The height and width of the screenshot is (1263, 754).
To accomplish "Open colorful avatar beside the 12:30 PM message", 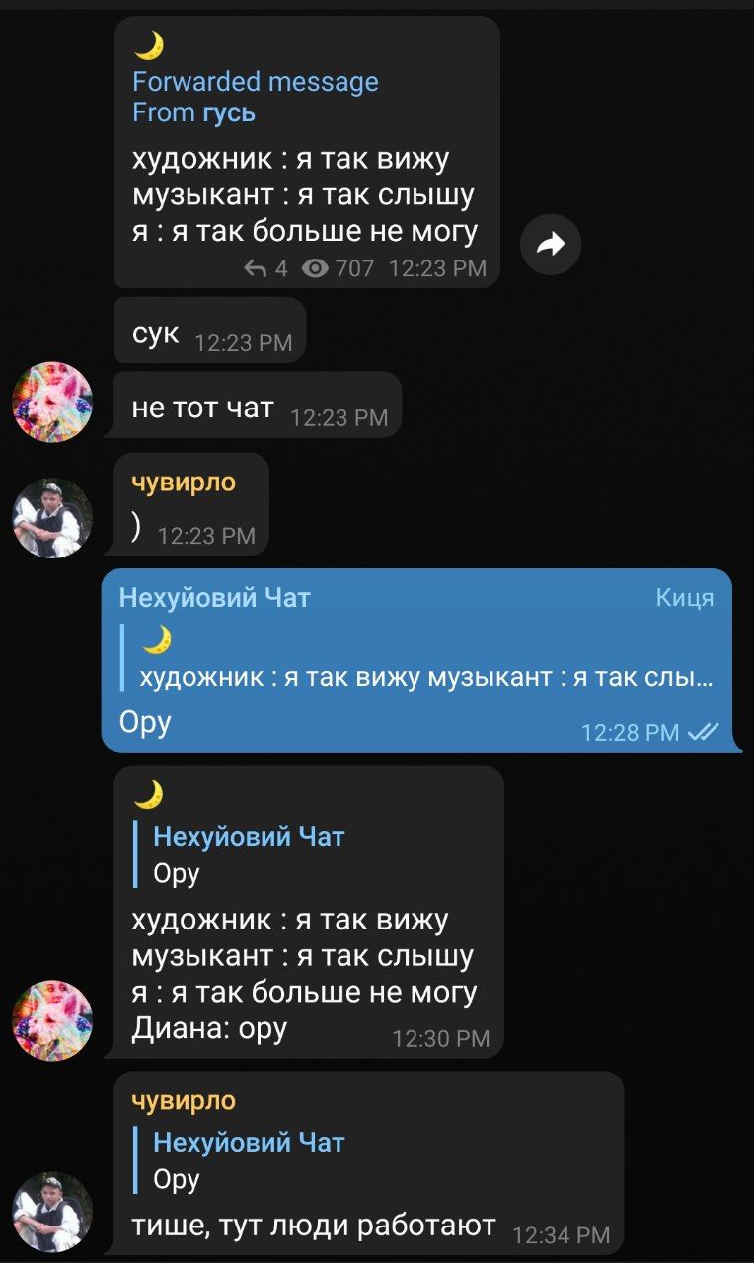I will 52,1020.
